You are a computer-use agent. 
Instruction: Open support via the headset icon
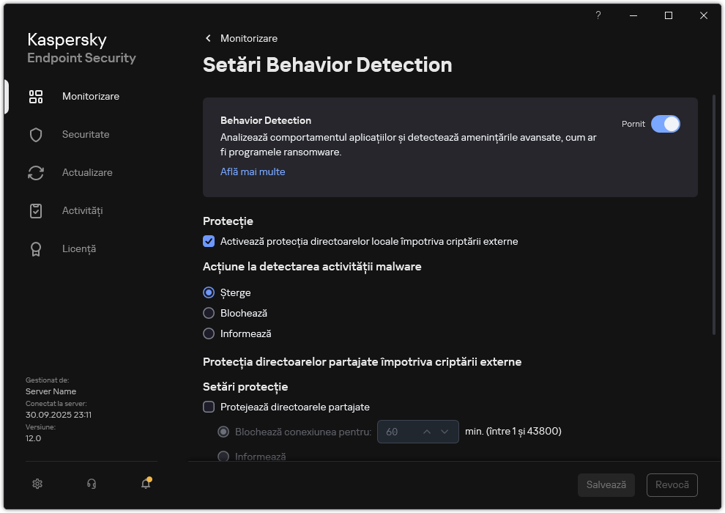click(92, 484)
